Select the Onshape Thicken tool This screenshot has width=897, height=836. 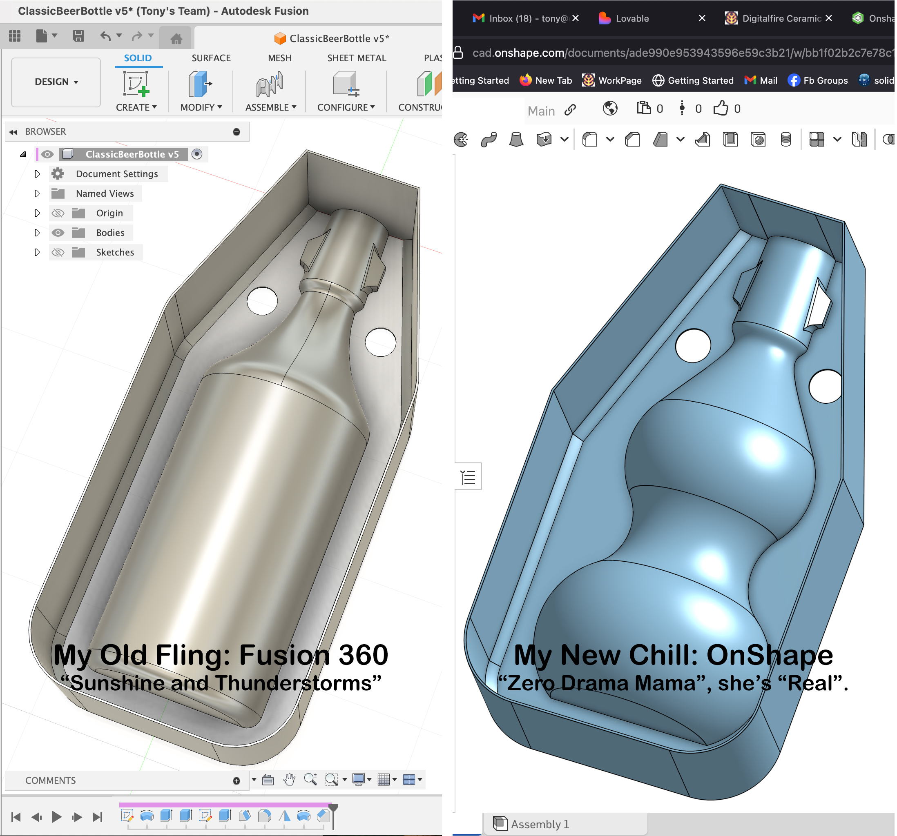coord(544,139)
